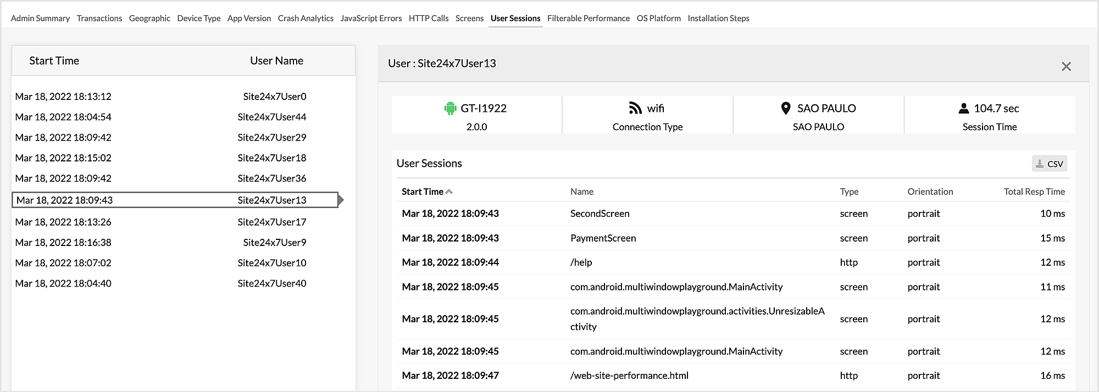Switch to the HTTP Calls tab
This screenshot has width=1099, height=392.
[429, 18]
